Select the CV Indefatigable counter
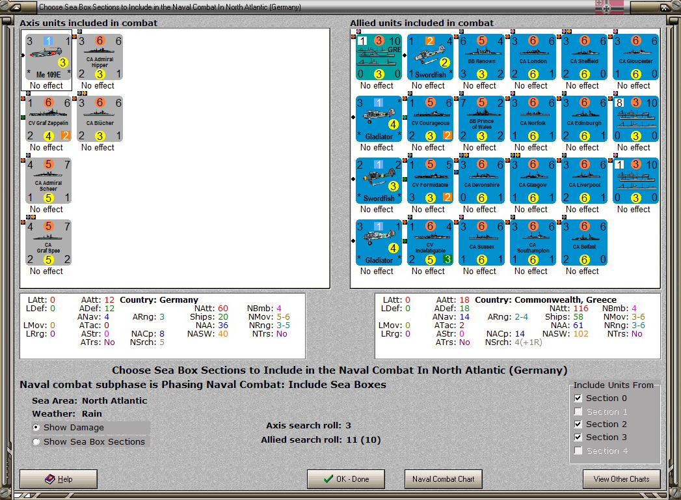681x500 pixels. [430, 243]
